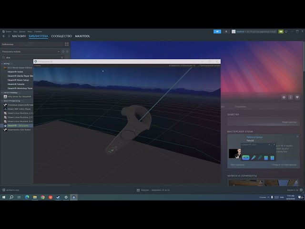Open the house workshop item thumbnail
The width and height of the screenshot is (305, 229).
(x=235, y=154)
